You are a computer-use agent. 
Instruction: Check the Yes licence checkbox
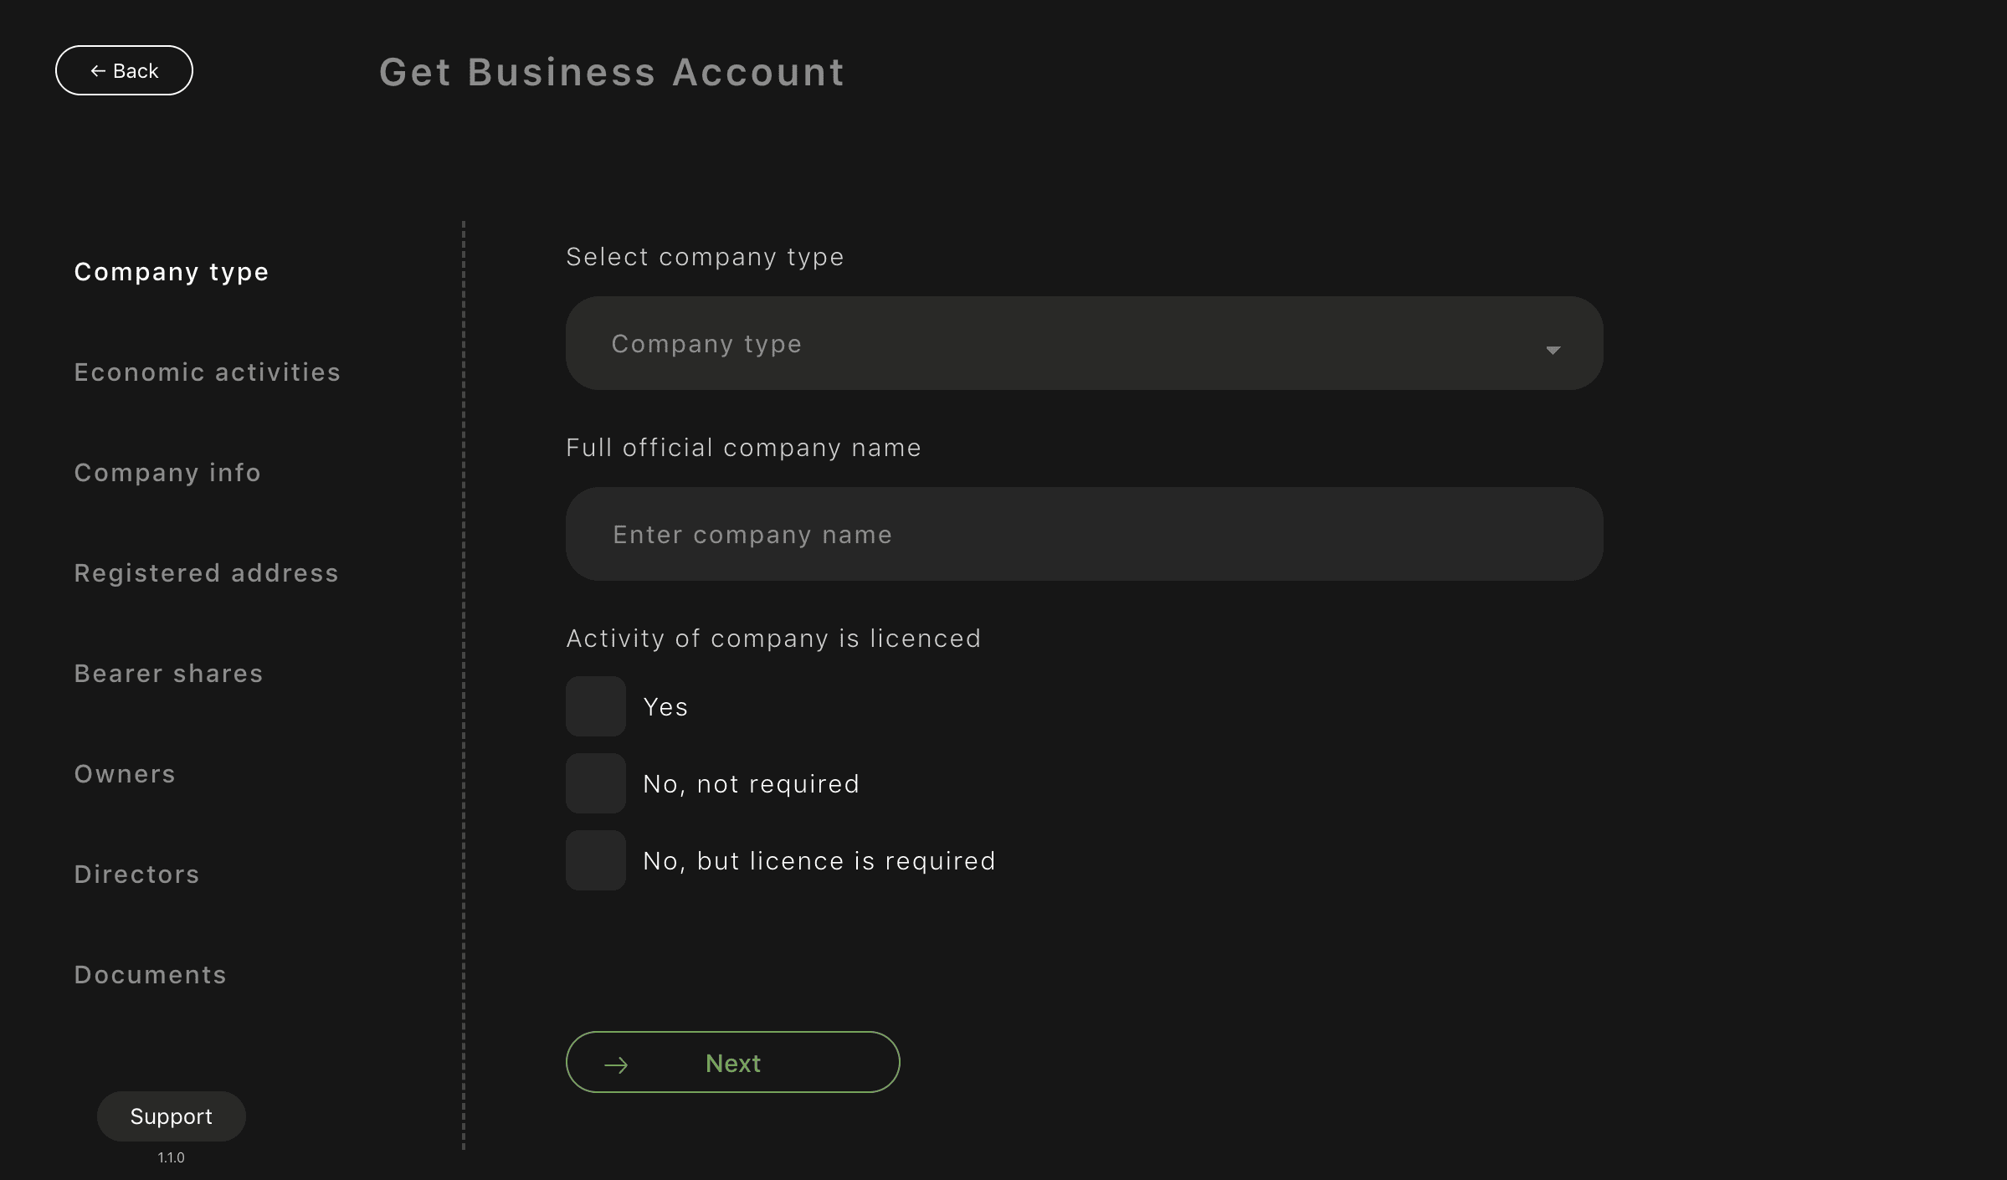coord(595,706)
